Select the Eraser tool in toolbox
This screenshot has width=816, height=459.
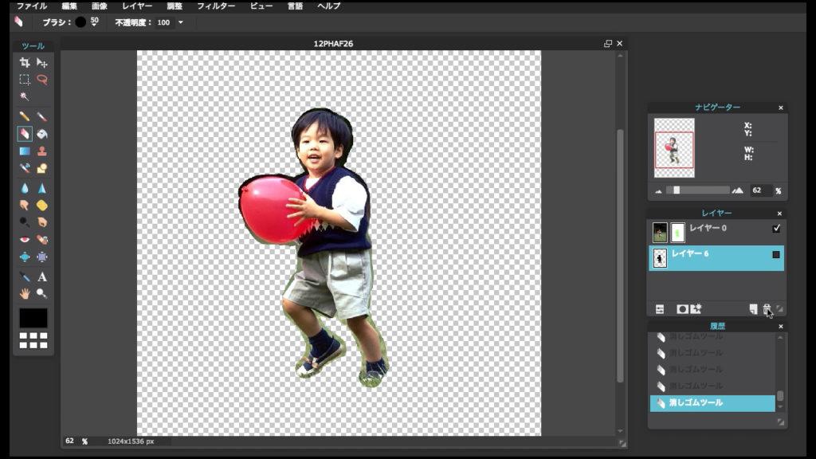coord(25,134)
